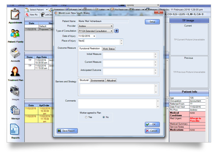Switch to the Environmental tab
217x152 pixels.
[98, 81]
